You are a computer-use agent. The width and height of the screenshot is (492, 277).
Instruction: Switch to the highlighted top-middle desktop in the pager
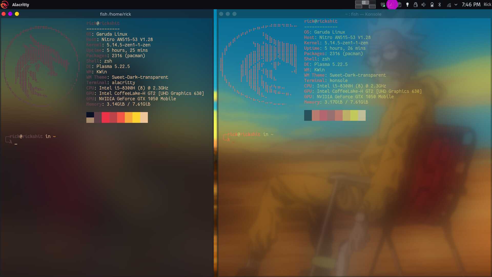[365, 2]
